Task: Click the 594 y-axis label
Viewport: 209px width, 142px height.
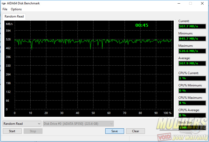Action: coord(8,31)
